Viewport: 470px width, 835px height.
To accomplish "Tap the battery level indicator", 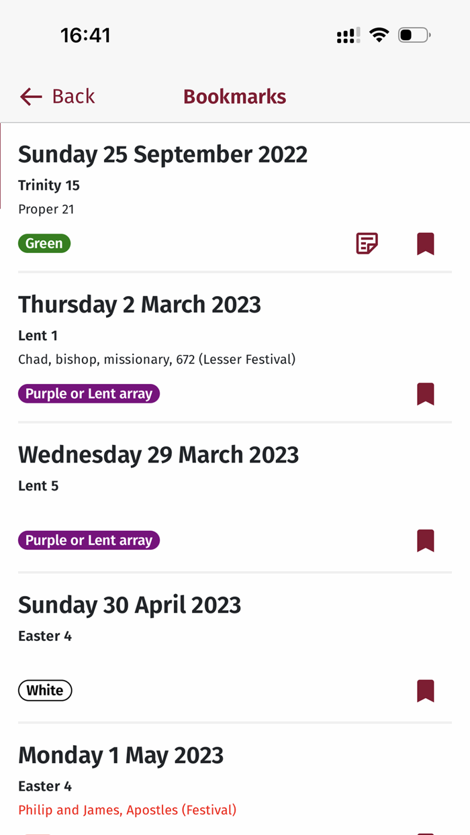I will (414, 35).
